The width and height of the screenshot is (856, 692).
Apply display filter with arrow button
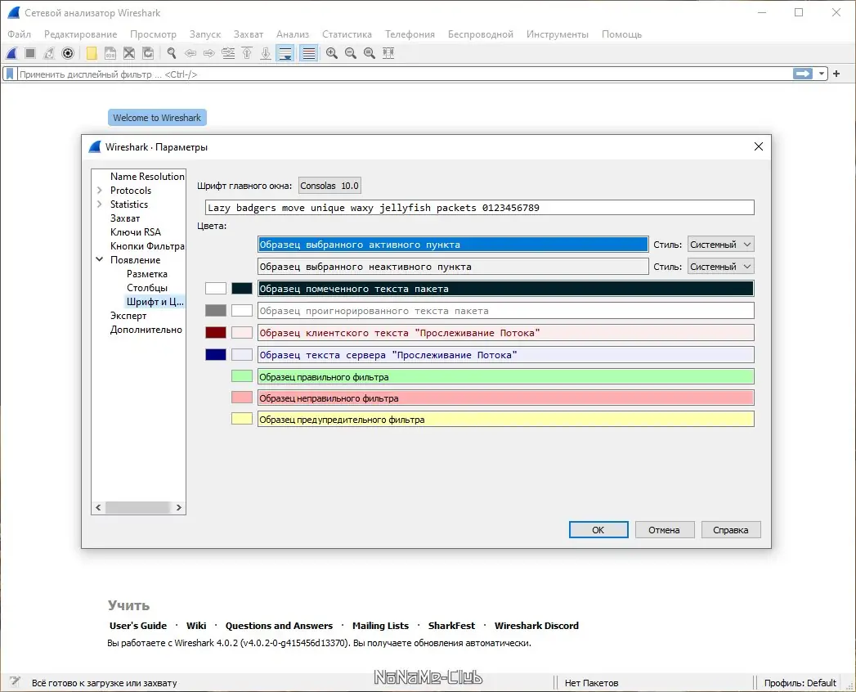(803, 74)
